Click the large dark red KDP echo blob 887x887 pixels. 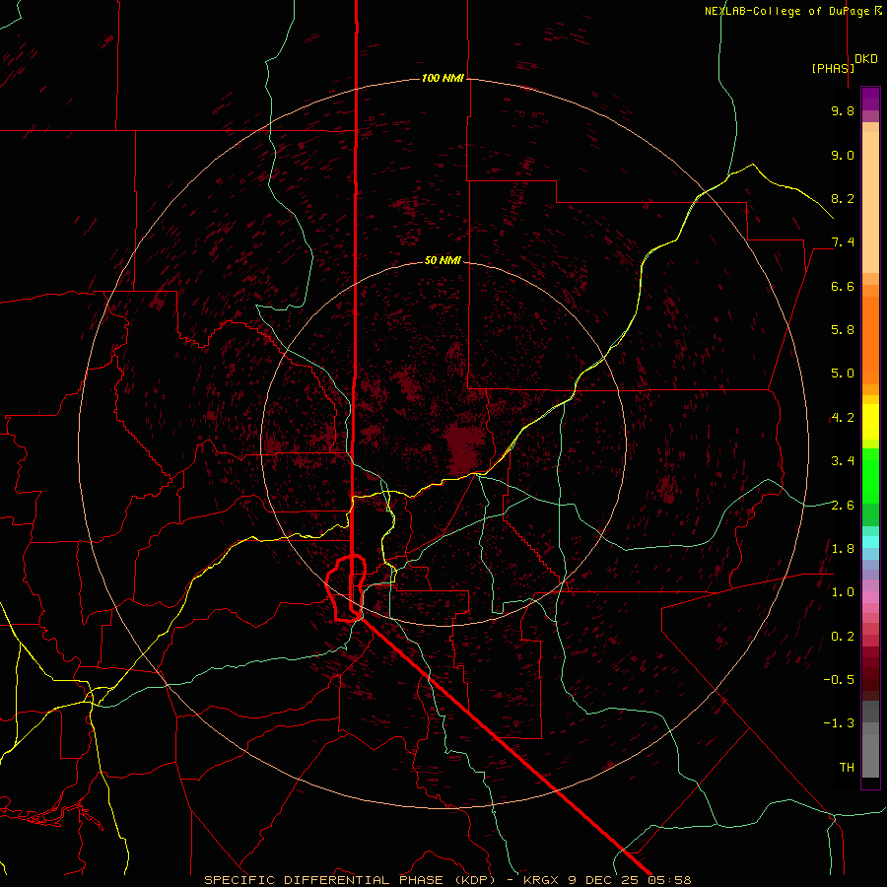[x=465, y=449]
